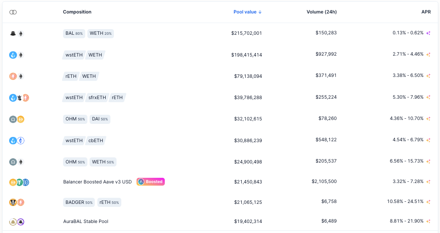440x233 pixels.
Task: Sort by APR column header
Action: (426, 12)
